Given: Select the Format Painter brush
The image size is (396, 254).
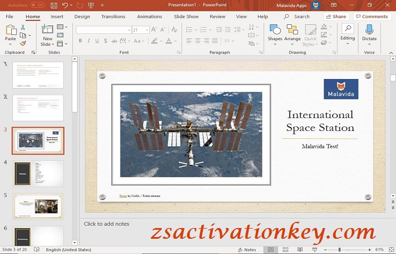Looking at the screenshot, I should pos(23,43).
